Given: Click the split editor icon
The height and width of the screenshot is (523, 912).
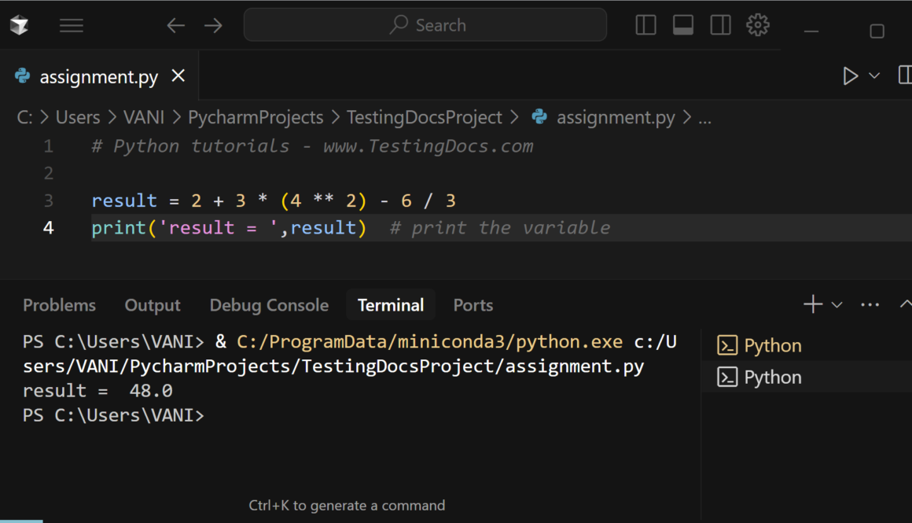Looking at the screenshot, I should pyautogui.click(x=904, y=76).
